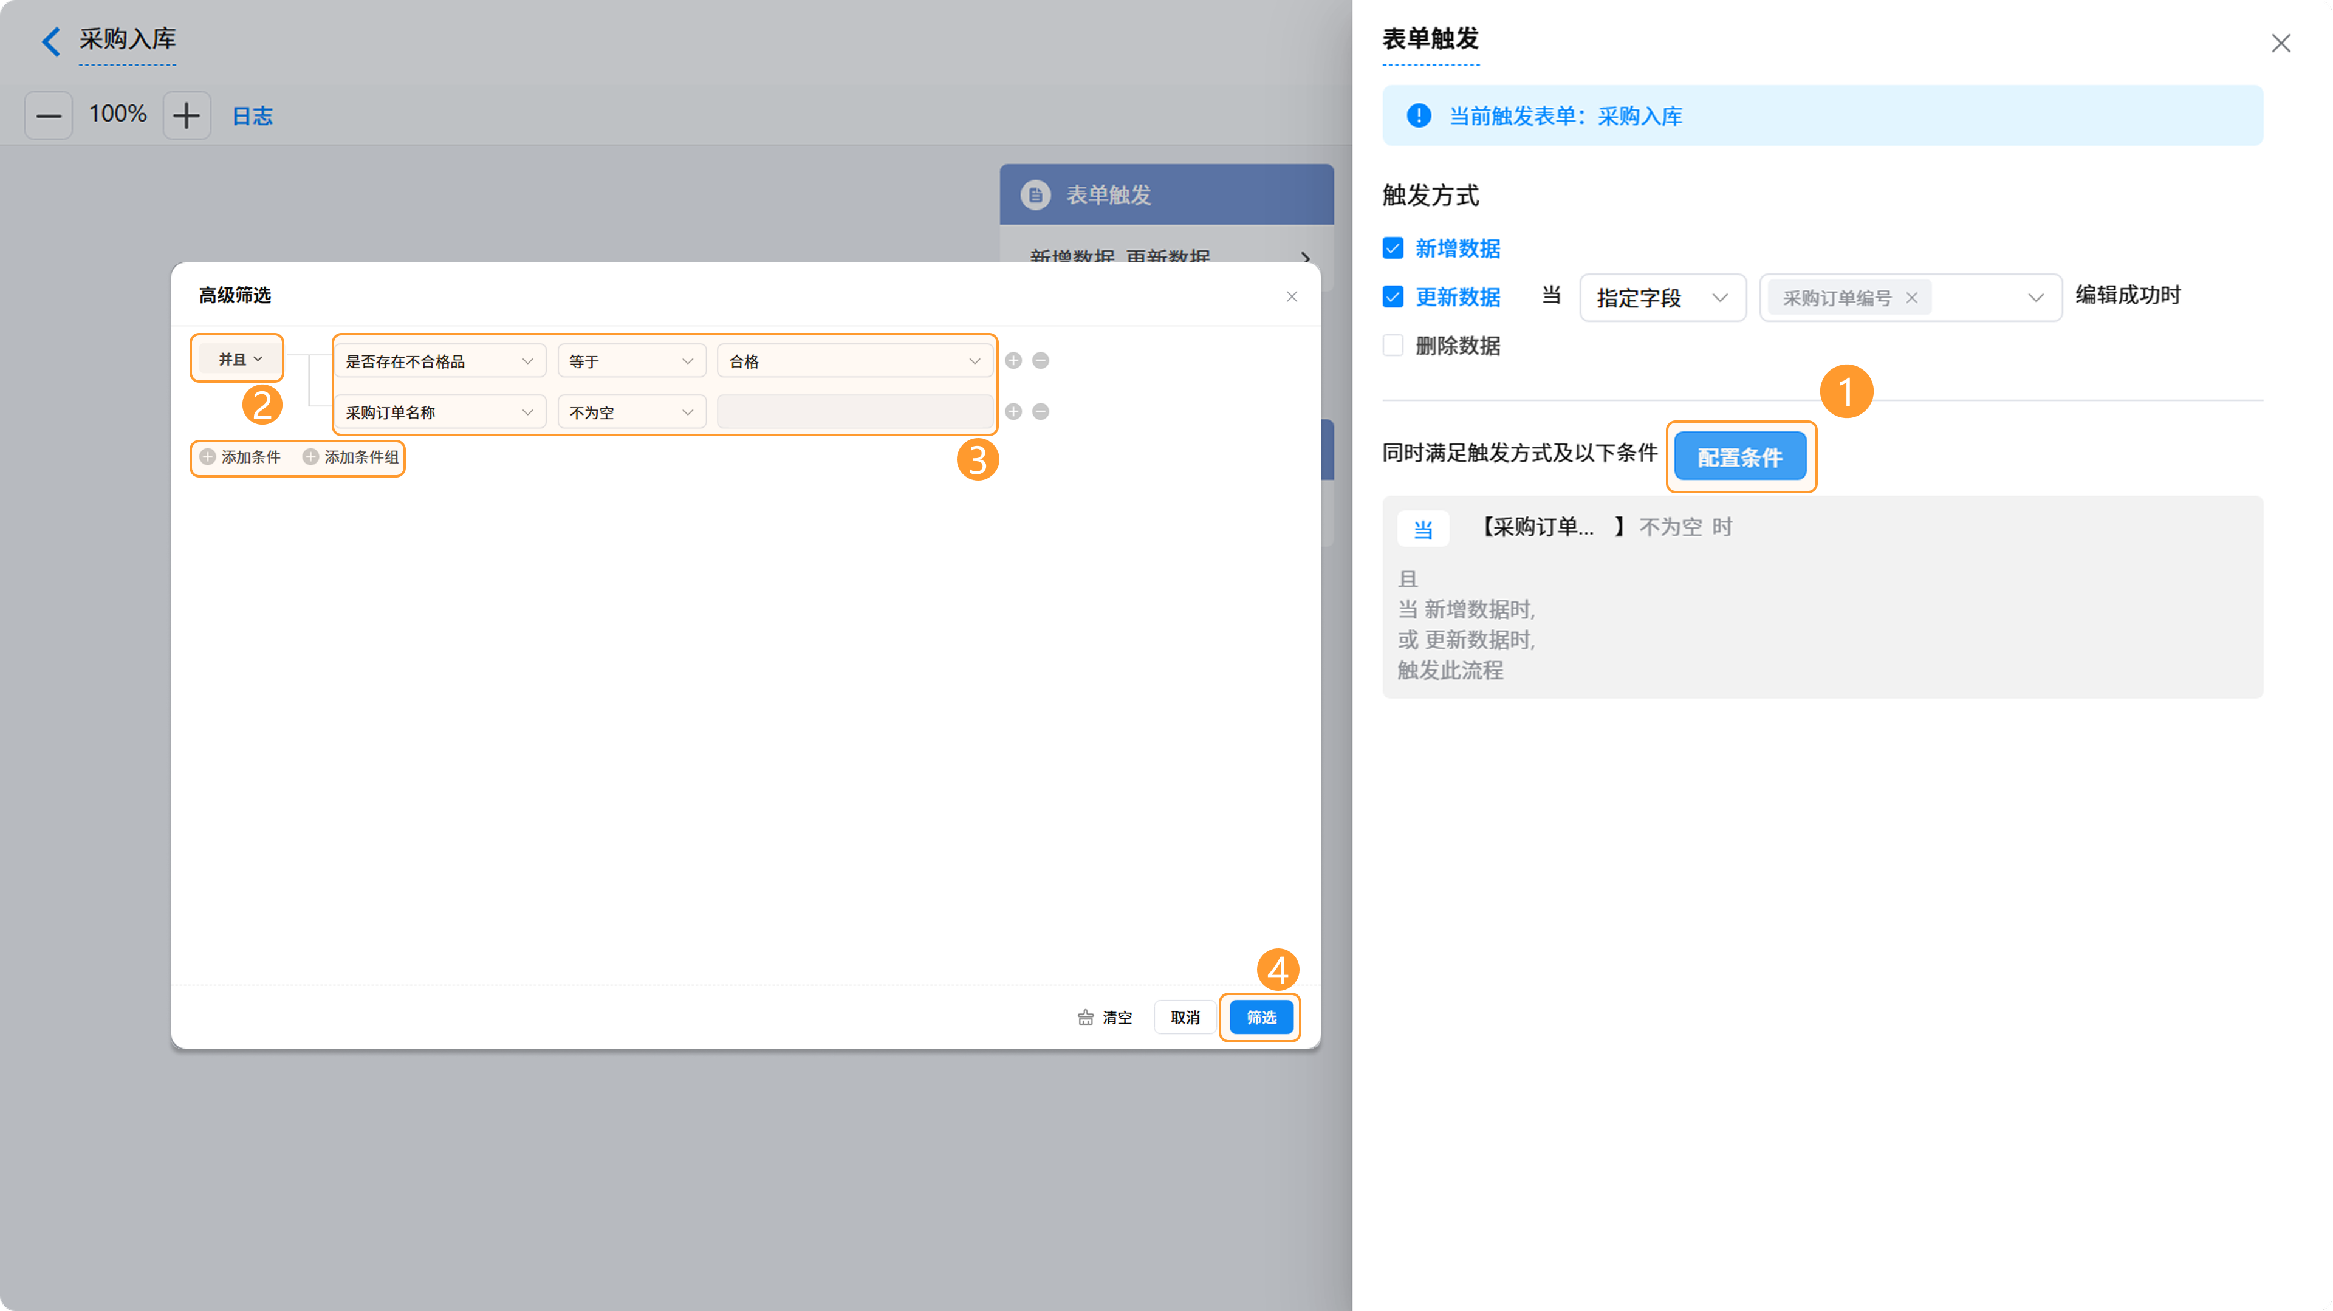Open the 日志 log link
2333x1311 pixels.
tap(253, 116)
